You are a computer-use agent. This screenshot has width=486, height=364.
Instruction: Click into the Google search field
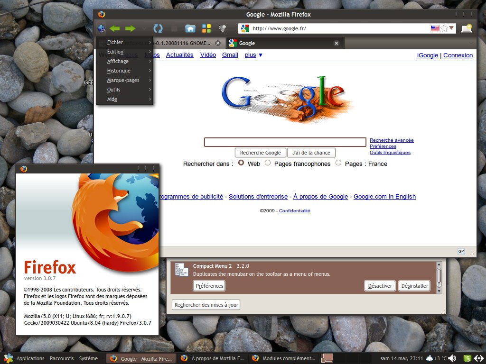tap(285, 142)
